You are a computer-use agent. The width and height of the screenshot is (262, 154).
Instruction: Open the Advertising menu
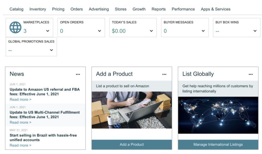pos(99,9)
